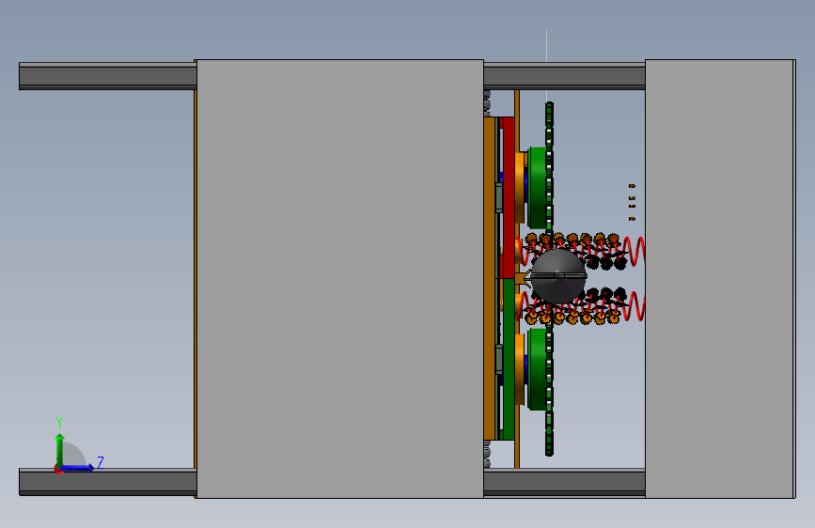Select the gray panel at the right end
Viewport: 815px width, 528px height.
pos(720,278)
